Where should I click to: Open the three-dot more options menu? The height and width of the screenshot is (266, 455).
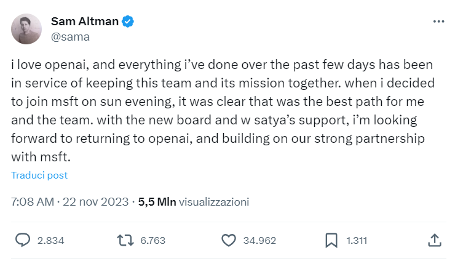pos(438,22)
